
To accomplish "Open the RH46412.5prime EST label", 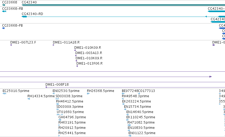I will (x=70, y=101).
